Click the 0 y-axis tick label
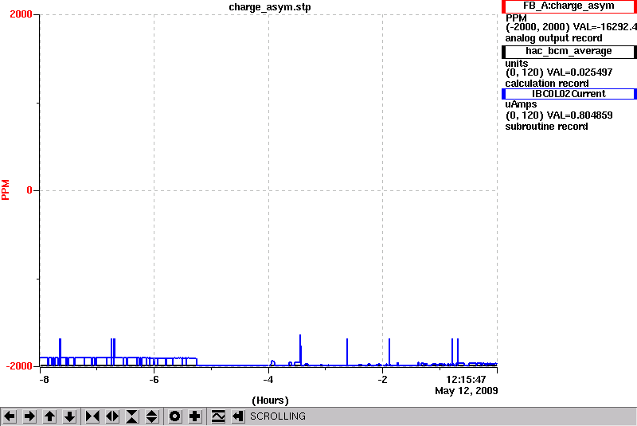 (29, 190)
